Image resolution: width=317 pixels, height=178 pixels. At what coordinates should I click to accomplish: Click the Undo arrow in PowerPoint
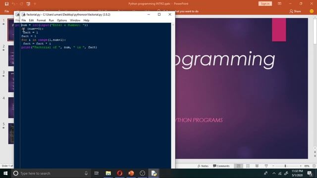click(x=13, y=4)
